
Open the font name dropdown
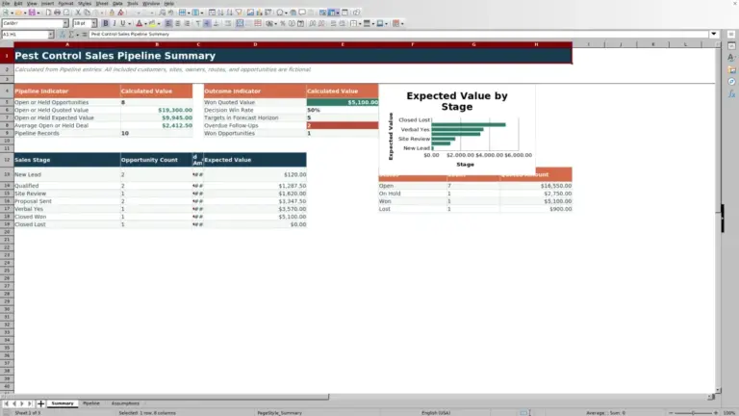click(65, 23)
